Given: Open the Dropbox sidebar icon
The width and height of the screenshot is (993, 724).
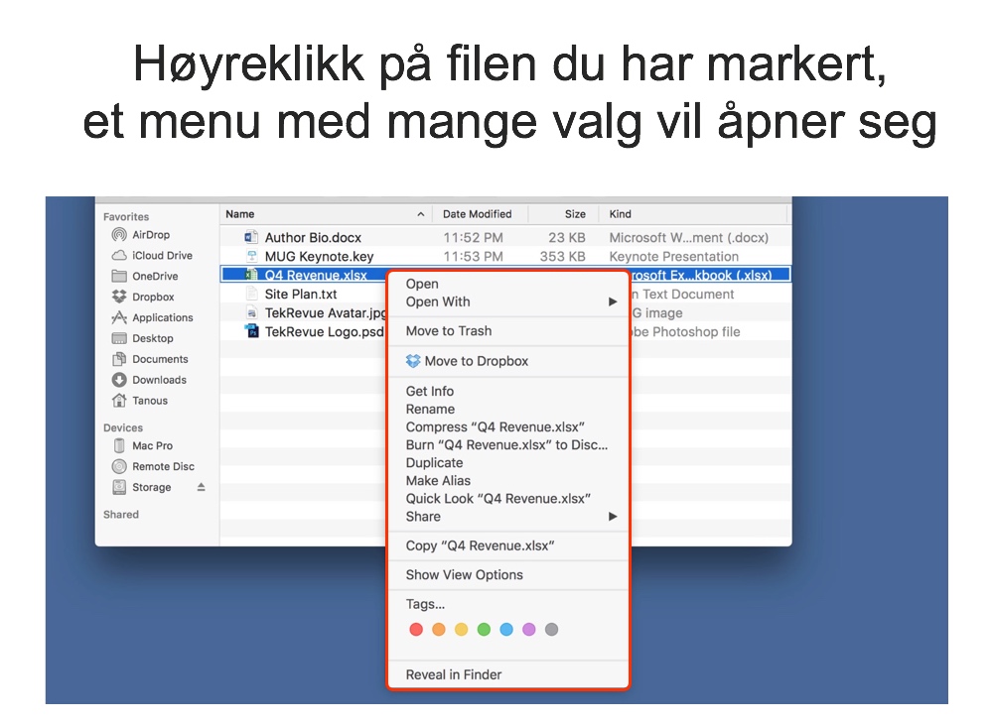Looking at the screenshot, I should pyautogui.click(x=119, y=298).
